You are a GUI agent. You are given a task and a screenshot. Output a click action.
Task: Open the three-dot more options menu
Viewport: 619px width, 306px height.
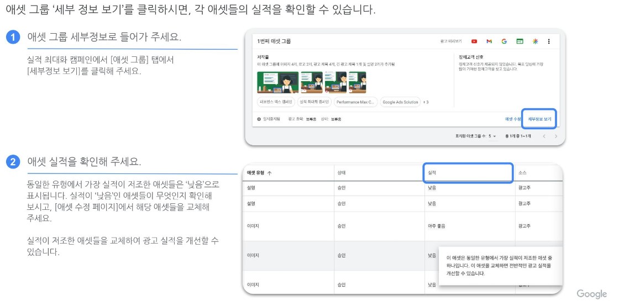(549, 41)
